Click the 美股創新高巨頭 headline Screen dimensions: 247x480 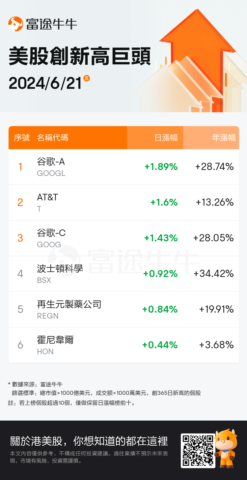pyautogui.click(x=80, y=57)
